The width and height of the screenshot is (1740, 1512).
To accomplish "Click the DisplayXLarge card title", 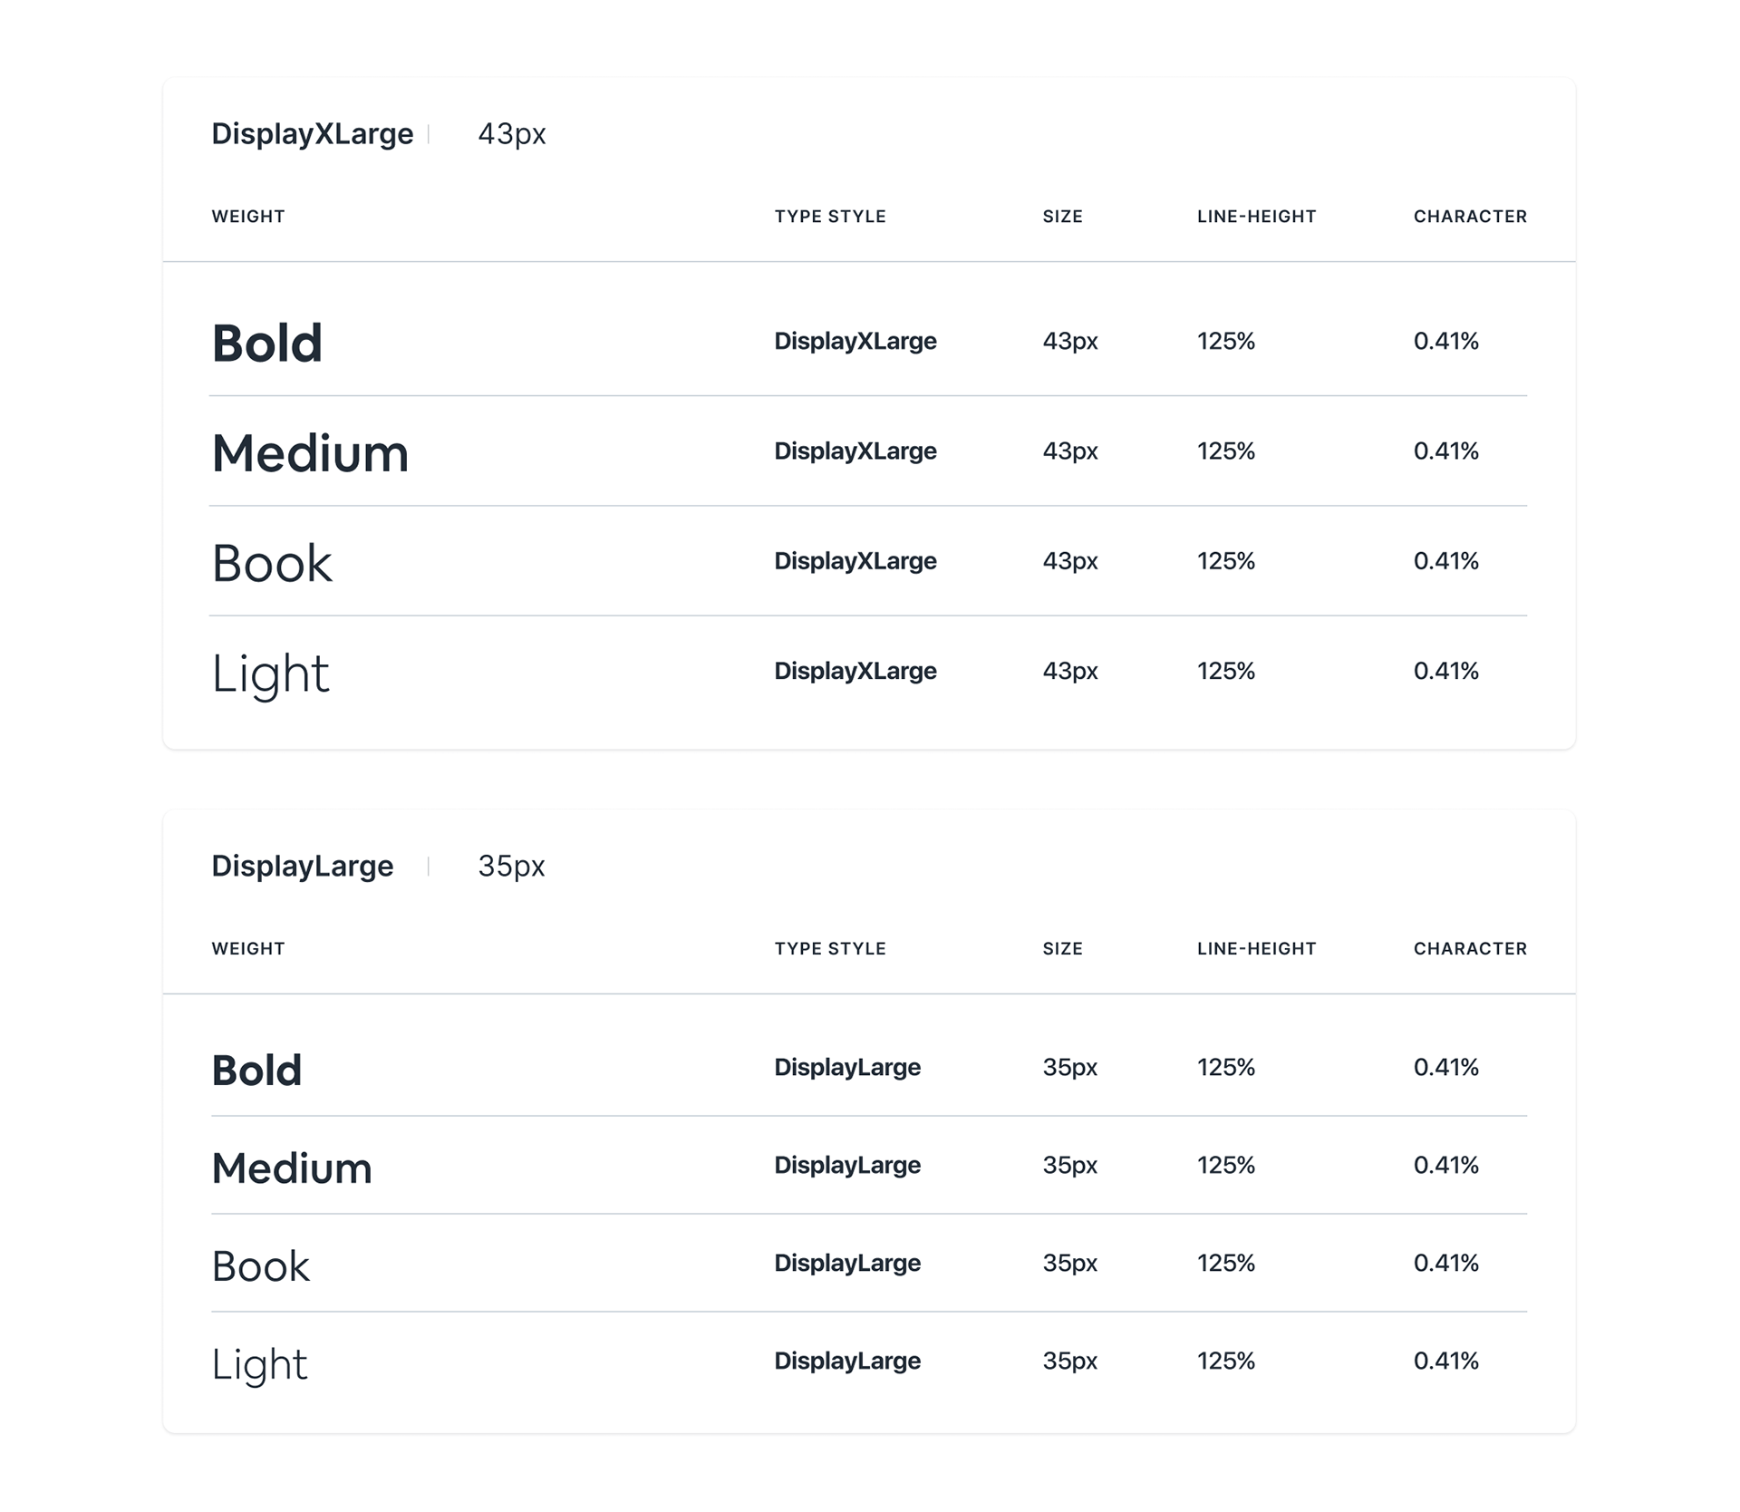I will pos(312,134).
